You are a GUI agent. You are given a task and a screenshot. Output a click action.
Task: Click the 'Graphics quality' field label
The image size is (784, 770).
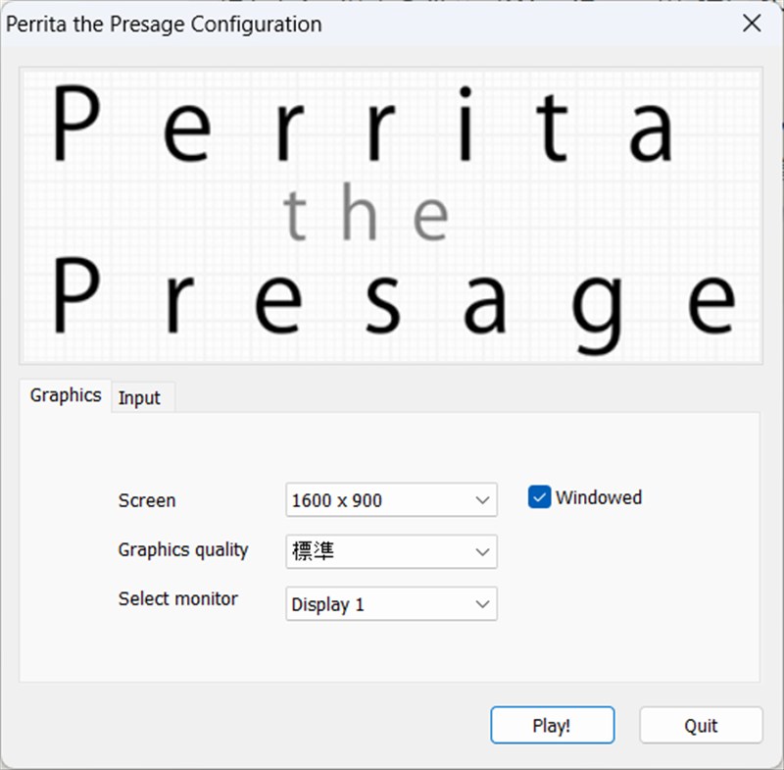click(183, 549)
